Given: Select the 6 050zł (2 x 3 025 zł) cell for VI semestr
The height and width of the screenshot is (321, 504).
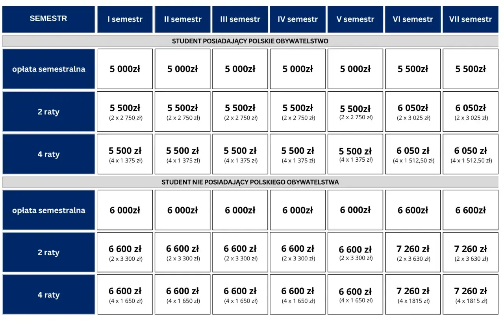Looking at the screenshot, I should (413, 112).
